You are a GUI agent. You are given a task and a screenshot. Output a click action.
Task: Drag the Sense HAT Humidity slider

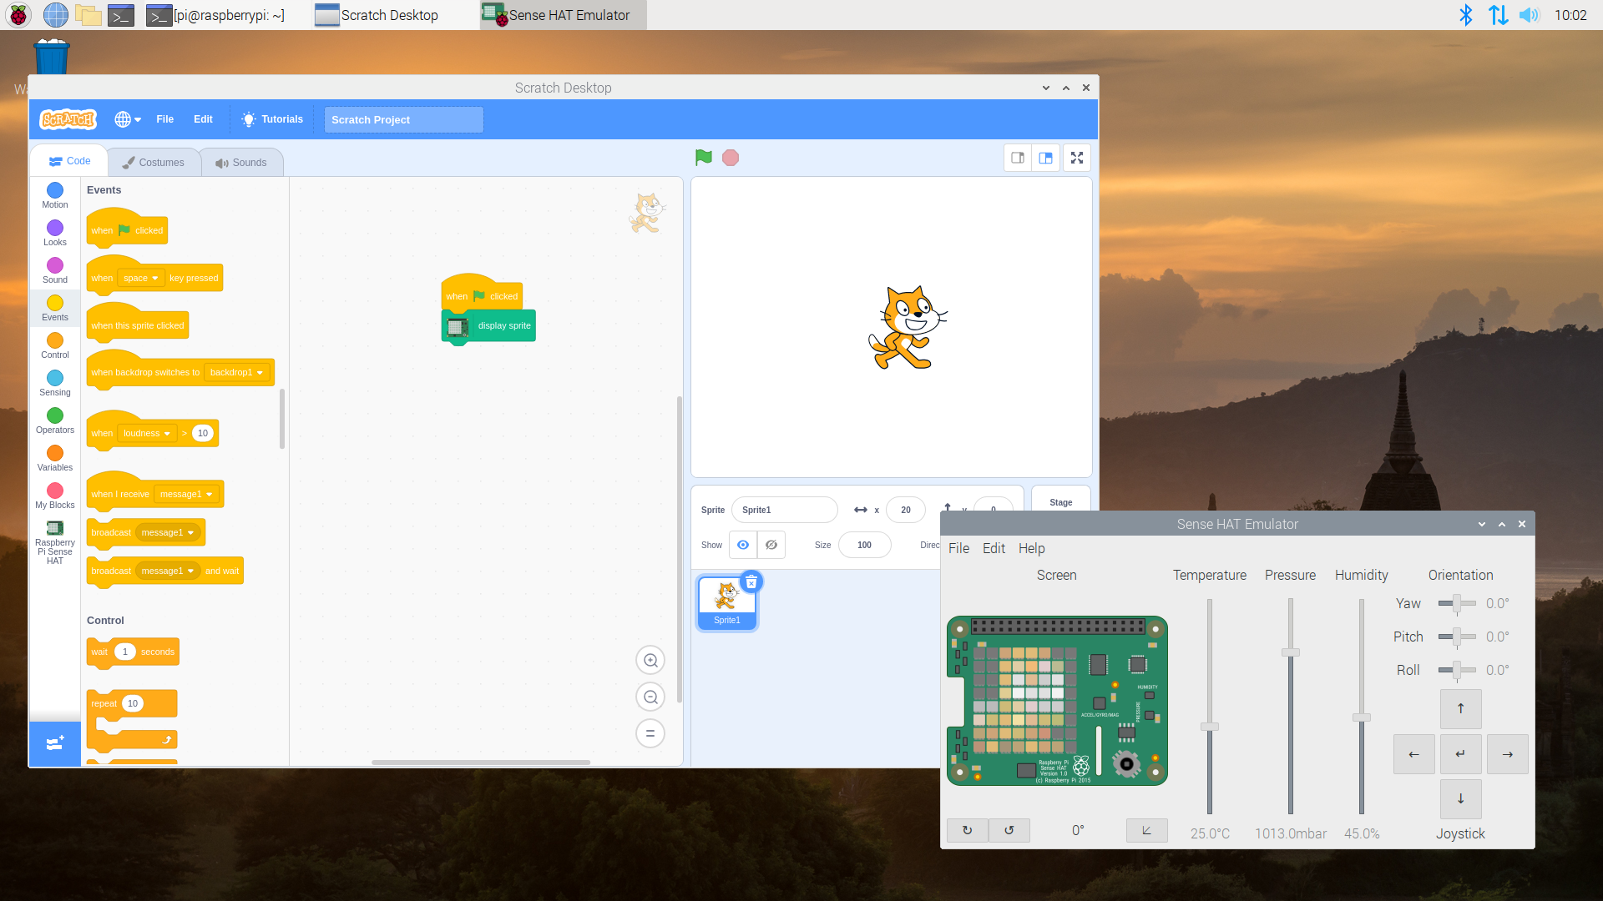[1362, 714]
